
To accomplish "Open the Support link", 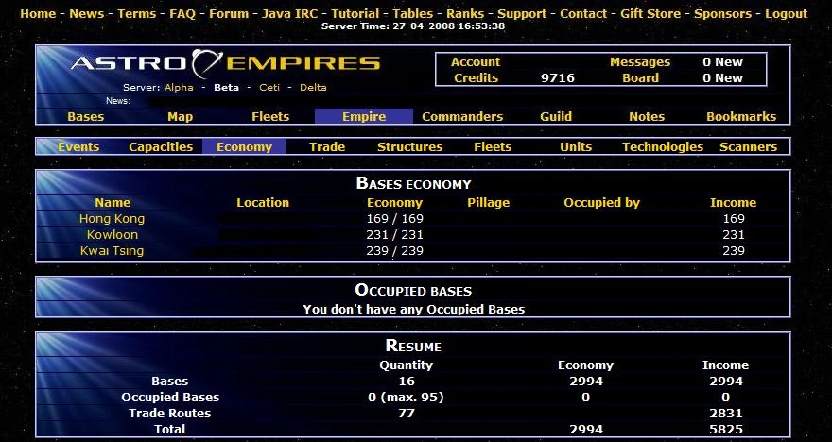I will tap(522, 14).
